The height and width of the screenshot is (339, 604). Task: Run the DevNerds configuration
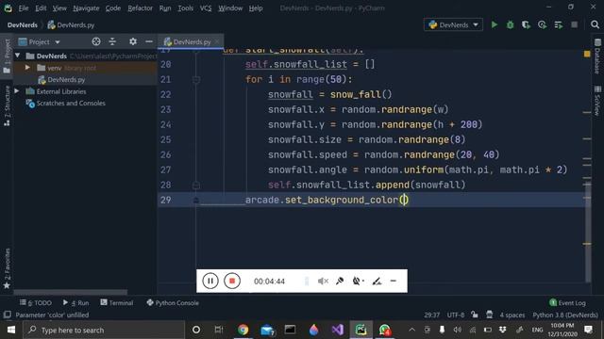(495, 25)
